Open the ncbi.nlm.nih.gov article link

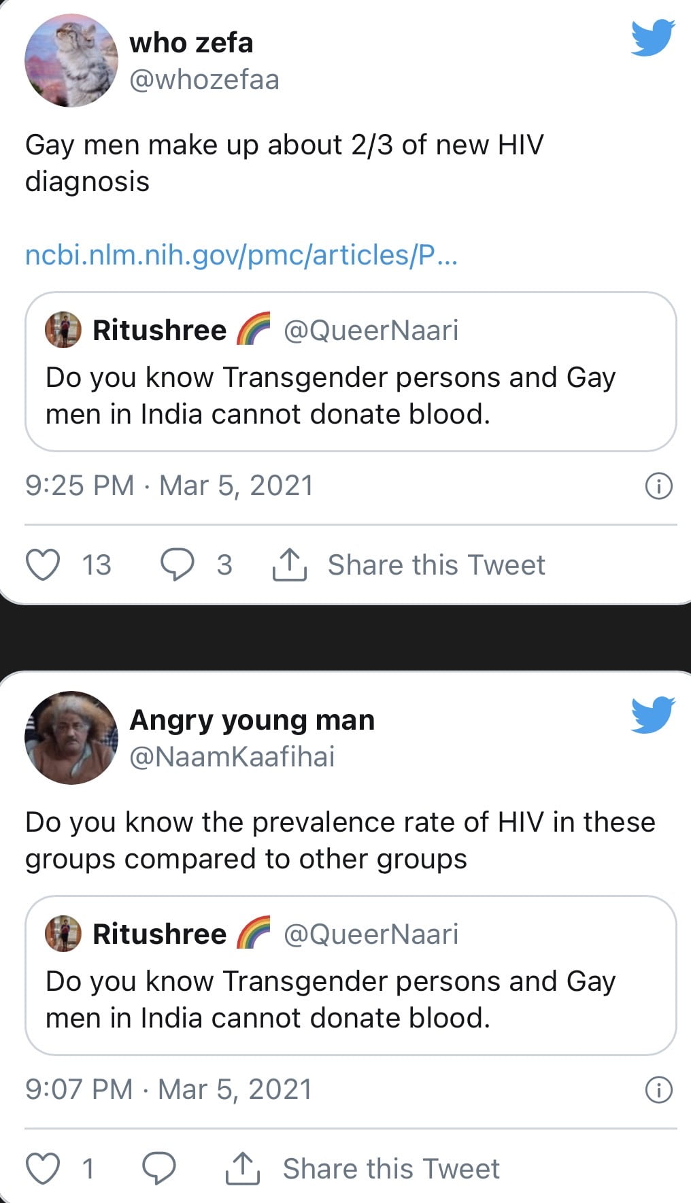(x=241, y=255)
